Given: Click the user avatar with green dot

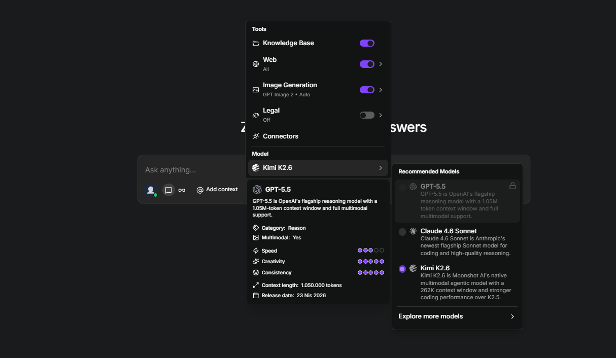Looking at the screenshot, I should tap(151, 190).
